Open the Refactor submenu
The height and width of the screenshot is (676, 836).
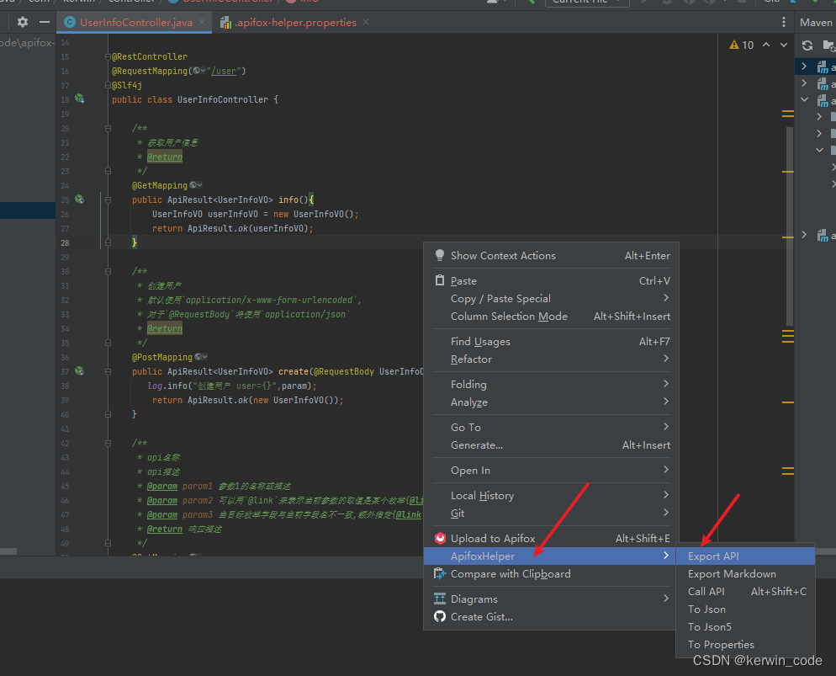click(x=551, y=359)
